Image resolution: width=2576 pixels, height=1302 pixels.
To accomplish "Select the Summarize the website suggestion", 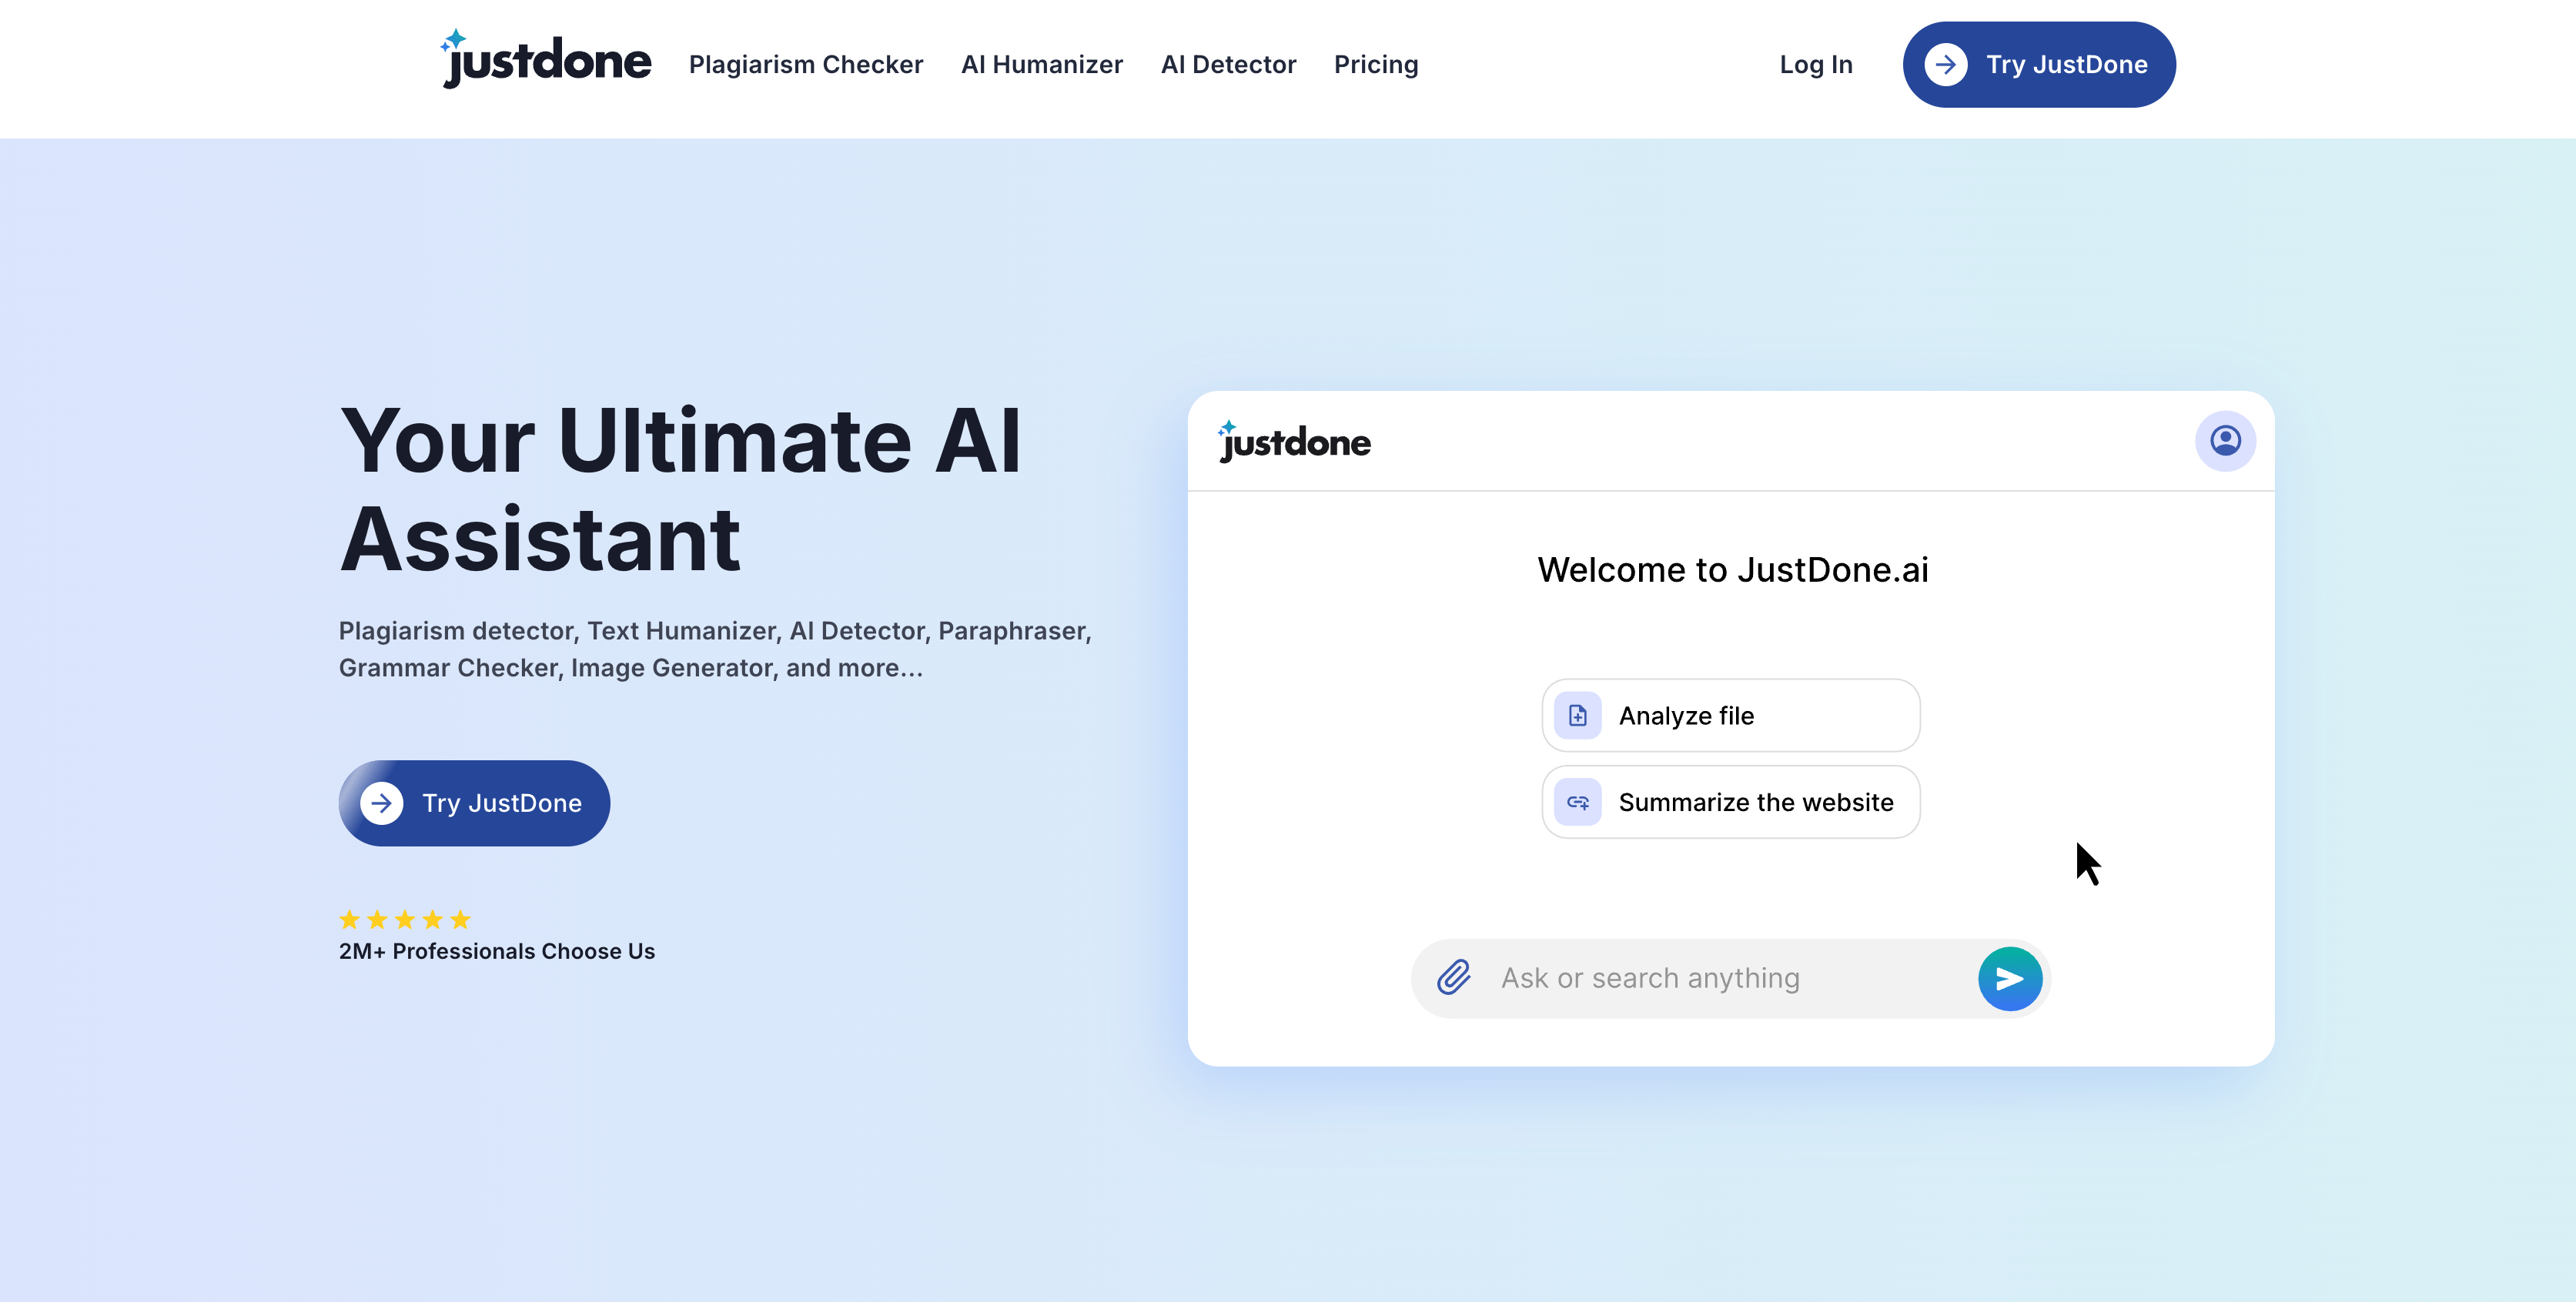I will 1730,801.
